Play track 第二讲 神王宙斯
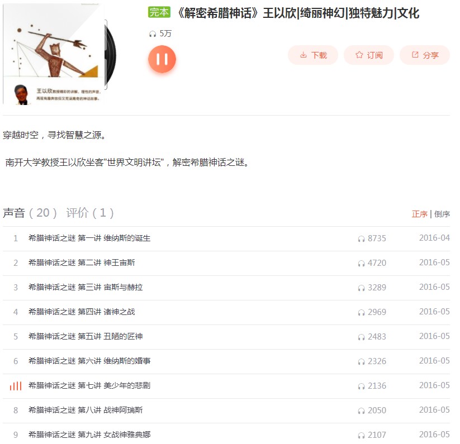Screen dimensions: 460x444 (x=82, y=262)
